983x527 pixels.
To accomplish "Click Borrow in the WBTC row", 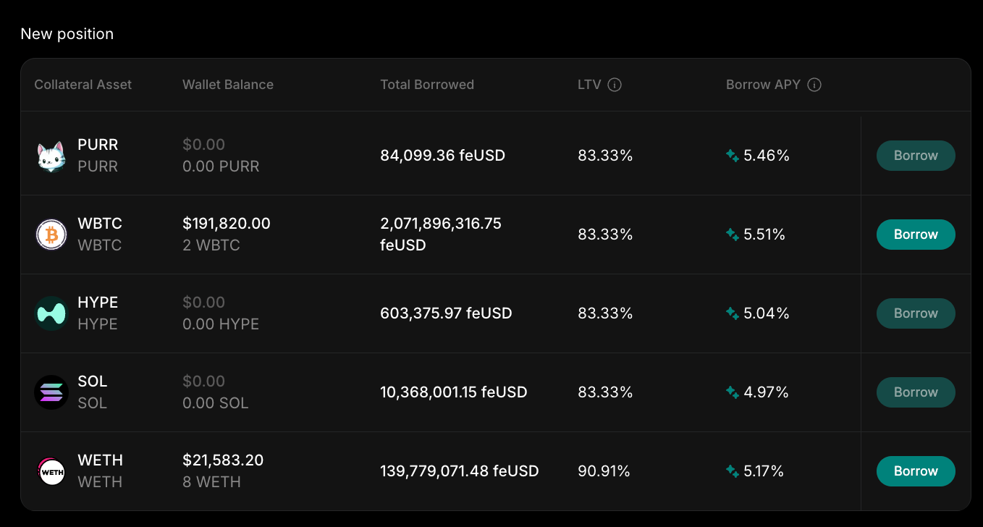I will pos(916,234).
